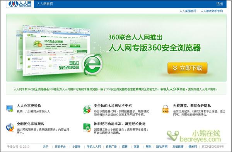
Task: Open the 开放平台 footer link
Action: coord(60,147)
